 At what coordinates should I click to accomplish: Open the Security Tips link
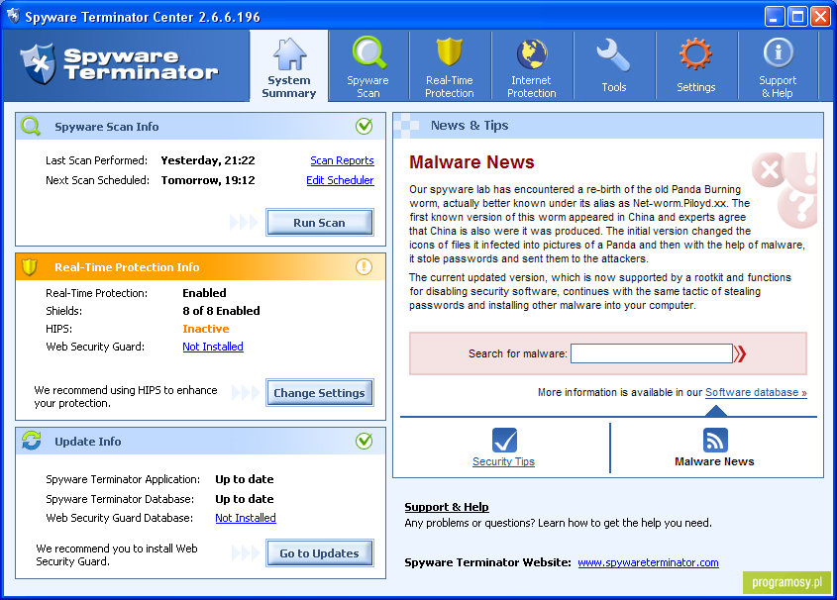[x=503, y=461]
